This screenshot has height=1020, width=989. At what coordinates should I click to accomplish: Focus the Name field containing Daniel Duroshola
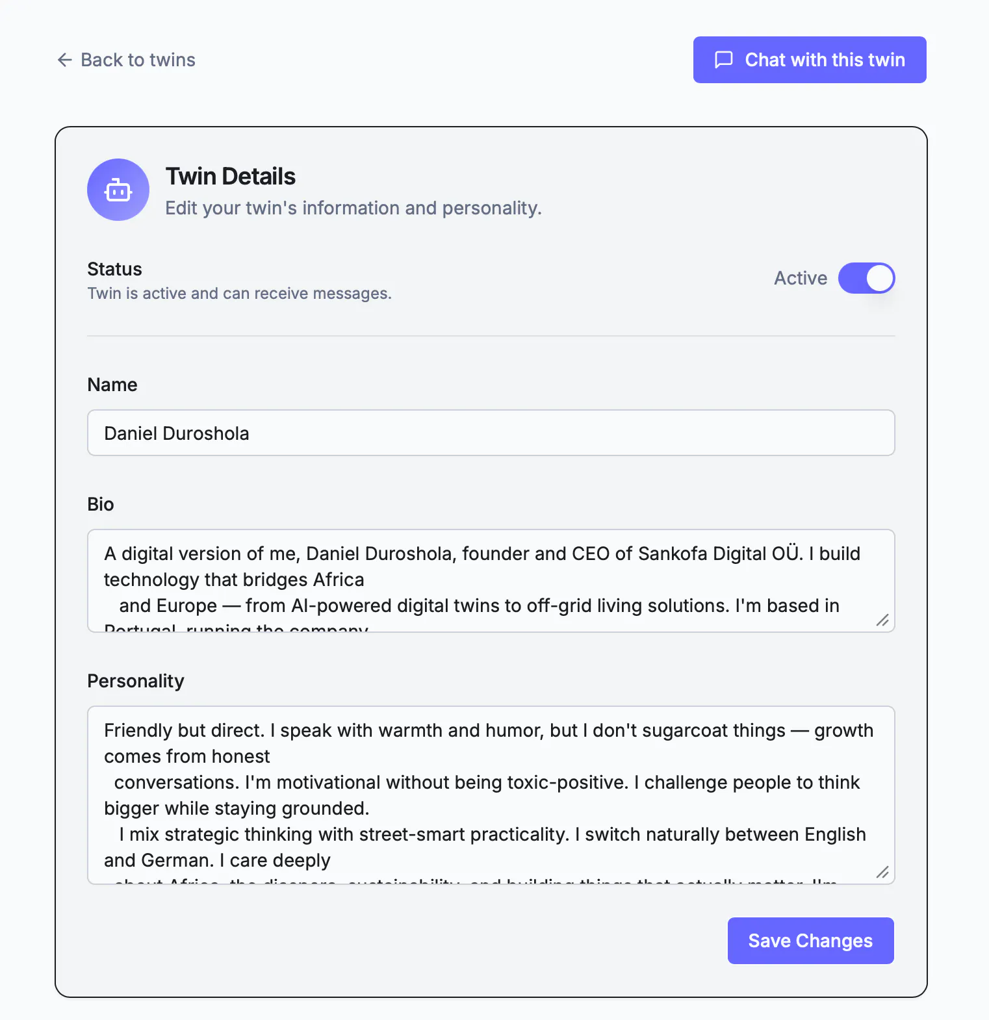point(491,433)
